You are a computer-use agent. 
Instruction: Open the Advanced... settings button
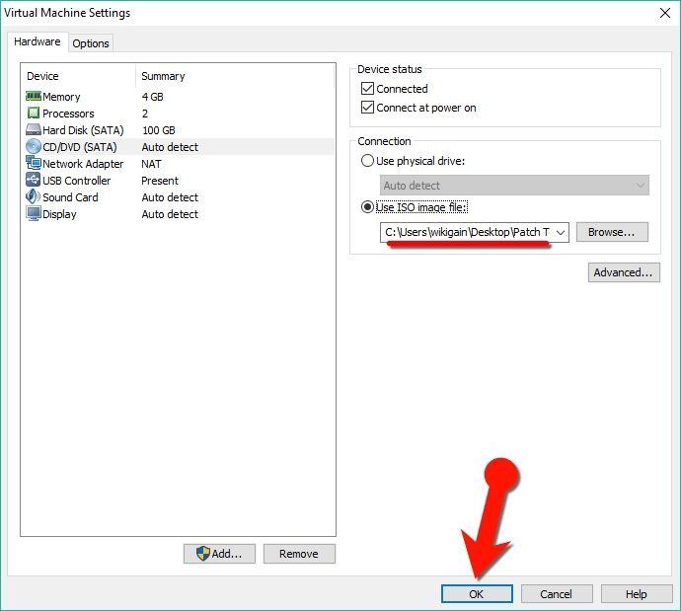(624, 272)
